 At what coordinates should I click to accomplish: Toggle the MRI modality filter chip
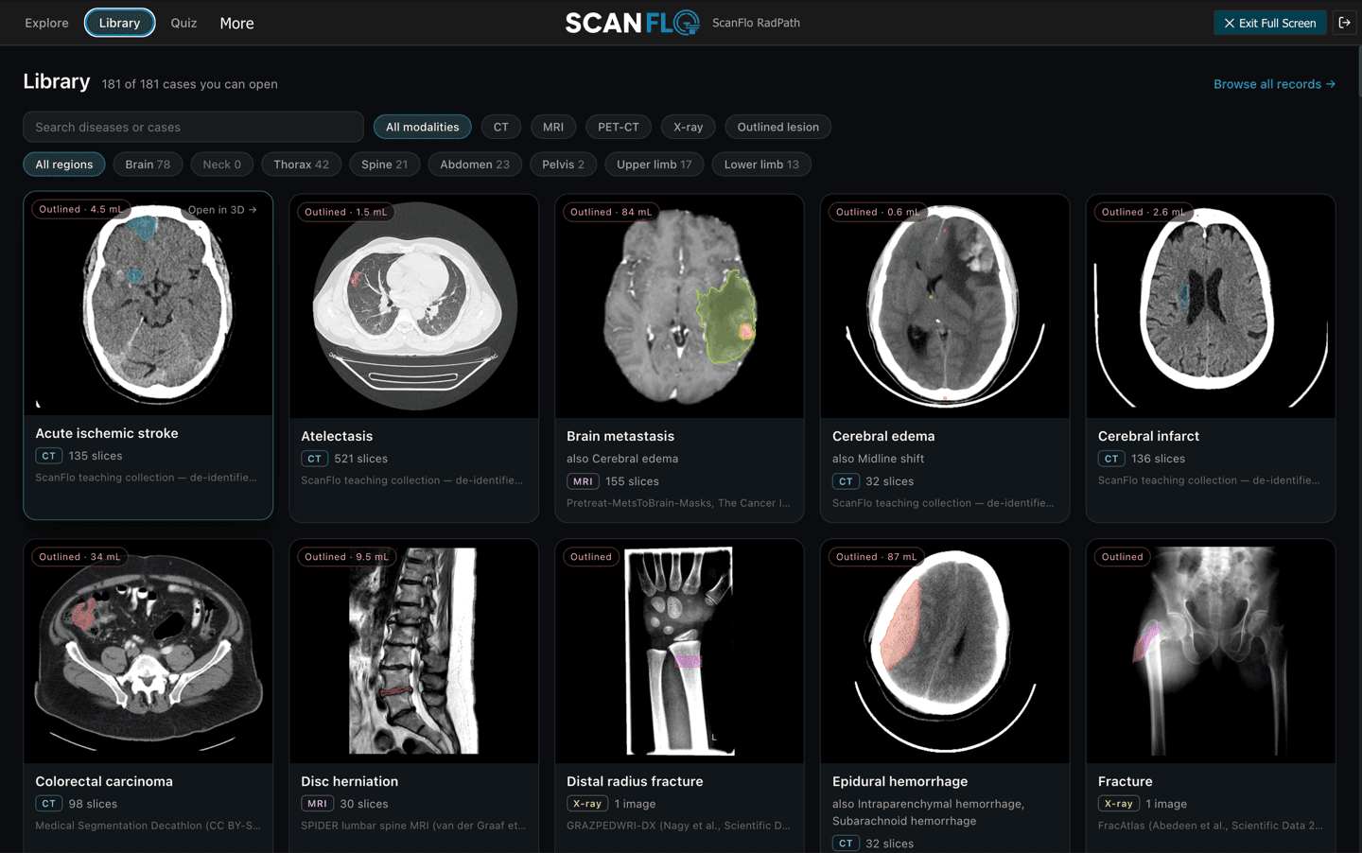(x=553, y=127)
